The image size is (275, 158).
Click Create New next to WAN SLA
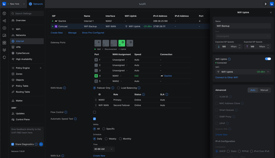(x=99, y=156)
